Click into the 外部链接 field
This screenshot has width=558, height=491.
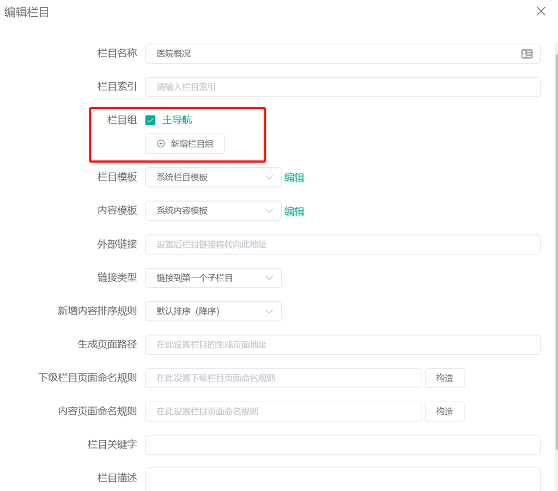(342, 245)
